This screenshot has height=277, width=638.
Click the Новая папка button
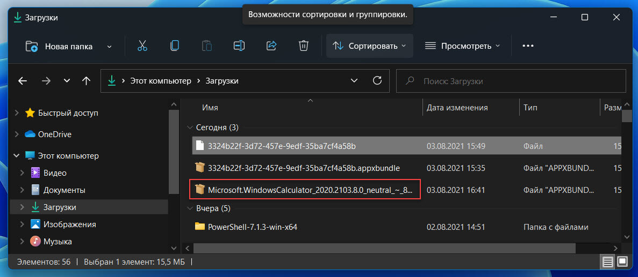(59, 46)
